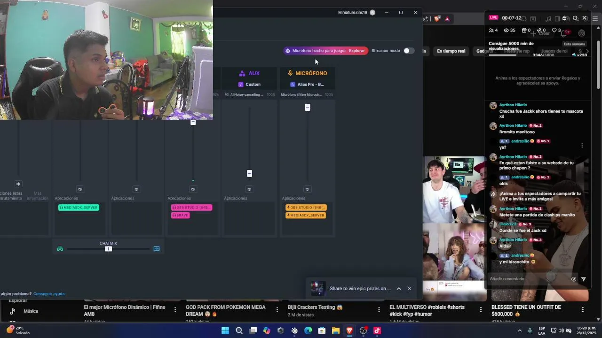The image size is (602, 338).
Task: Click the gifts icon showing 0
Action: [524, 31]
